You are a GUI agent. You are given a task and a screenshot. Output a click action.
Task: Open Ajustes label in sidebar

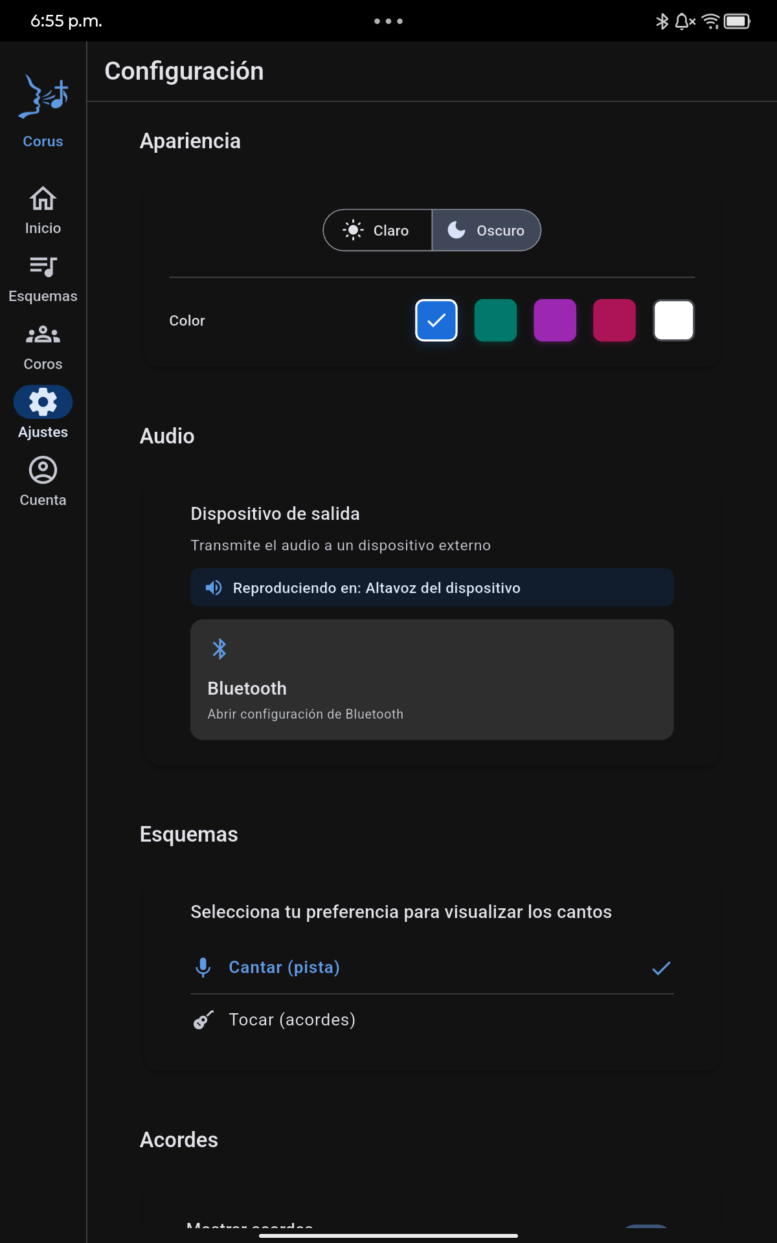click(x=43, y=432)
